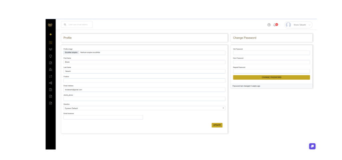Click the Repeat Password field
342x160 pixels.
[271, 71]
